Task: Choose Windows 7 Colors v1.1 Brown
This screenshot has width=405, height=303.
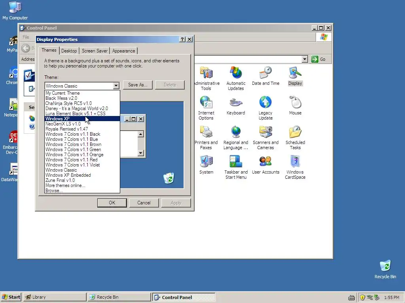Action: pos(82,144)
